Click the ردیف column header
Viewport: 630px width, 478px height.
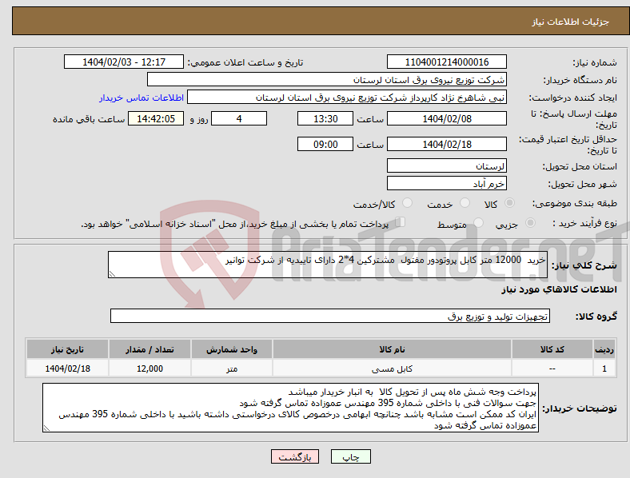coord(604,349)
